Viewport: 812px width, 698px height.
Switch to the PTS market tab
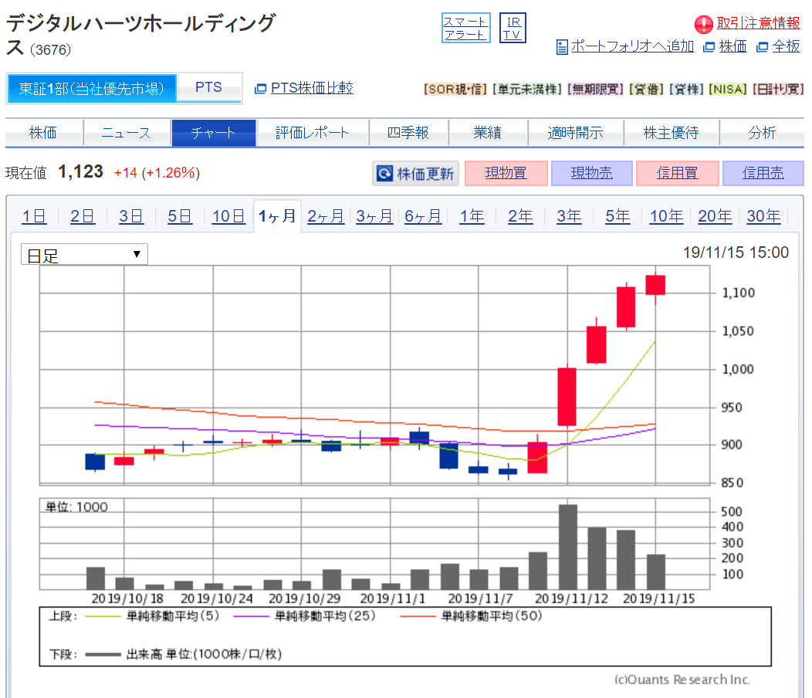208,87
